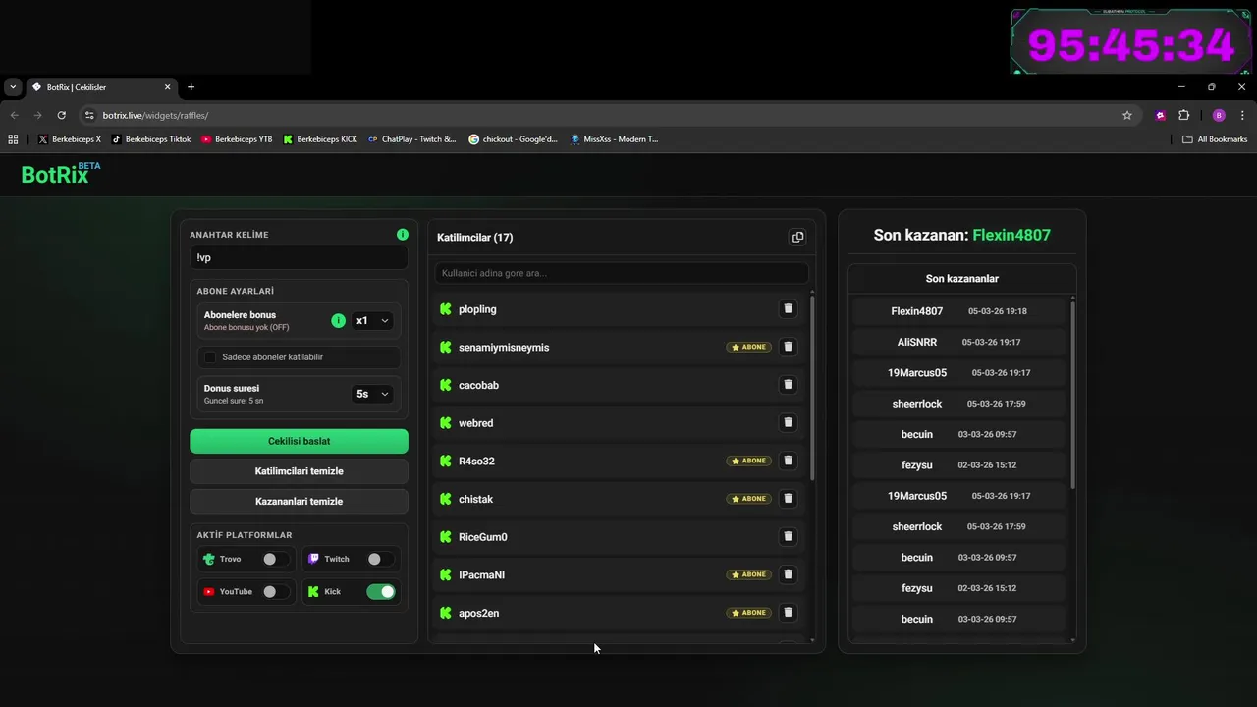Open Donus suresi 5s dropdown

point(372,394)
